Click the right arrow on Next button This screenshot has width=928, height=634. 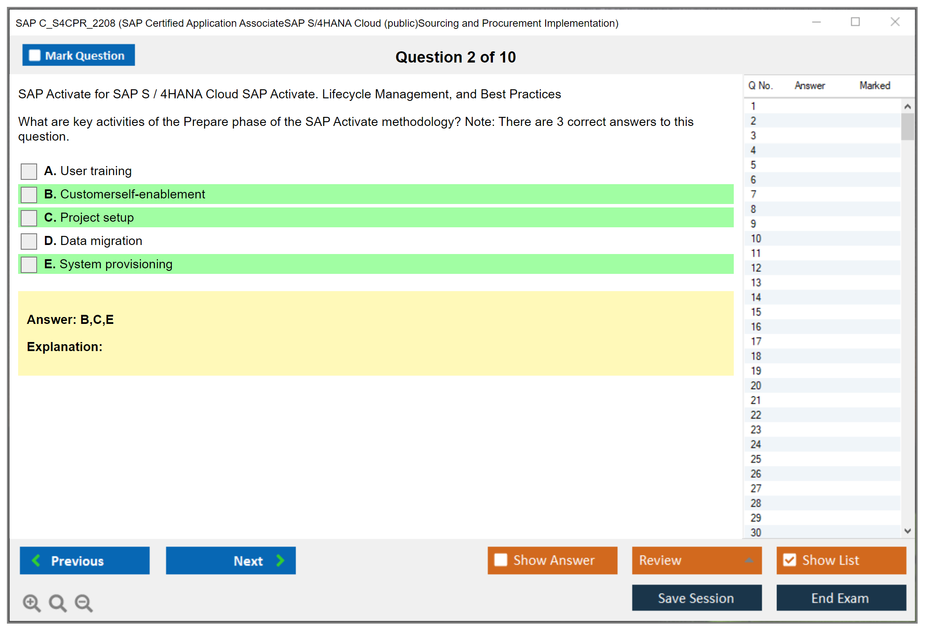pos(280,560)
